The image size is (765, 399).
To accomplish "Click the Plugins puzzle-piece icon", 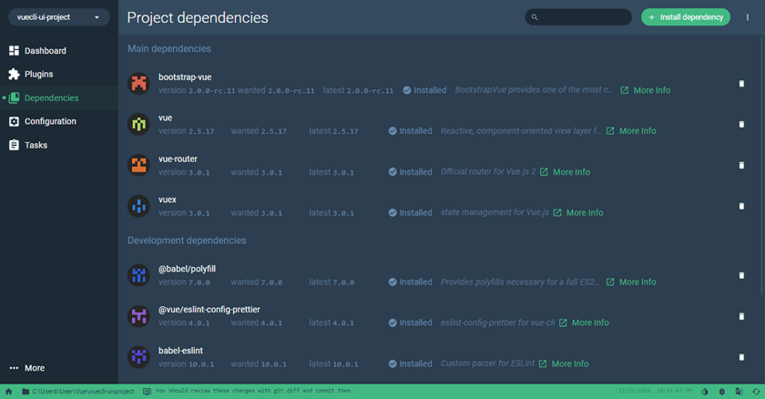I will click(15, 74).
